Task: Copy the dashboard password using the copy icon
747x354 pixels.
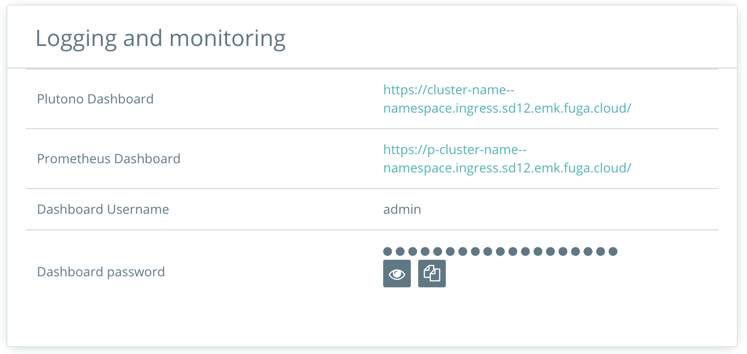Action: pos(432,274)
